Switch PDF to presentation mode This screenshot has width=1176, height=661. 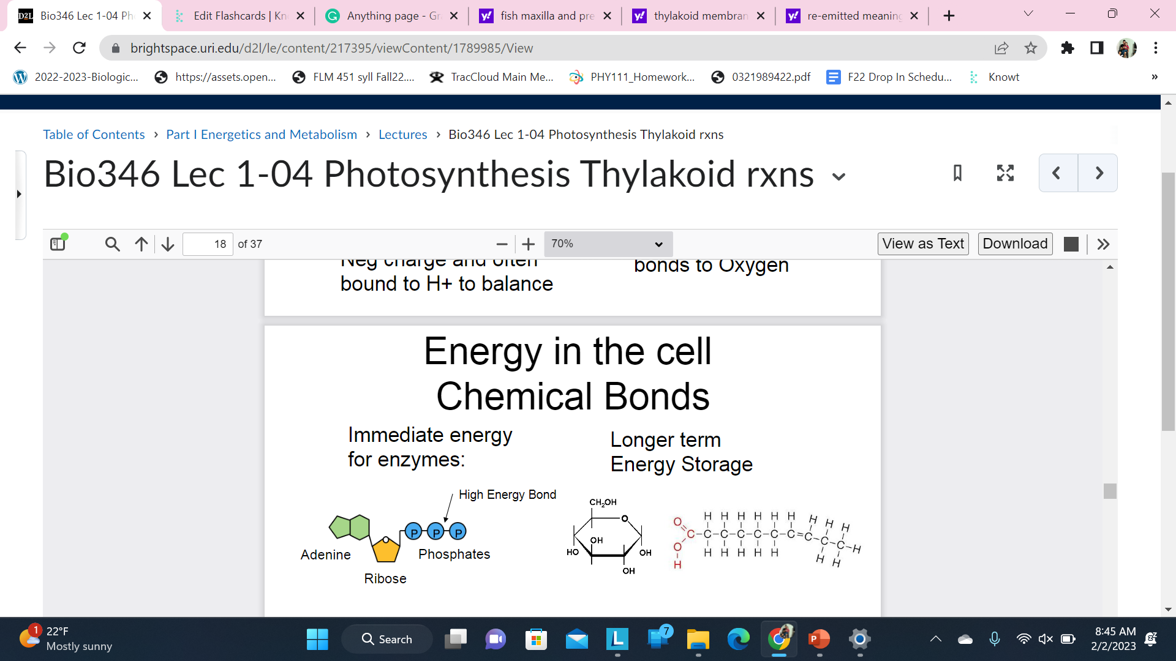pyautogui.click(x=1071, y=244)
